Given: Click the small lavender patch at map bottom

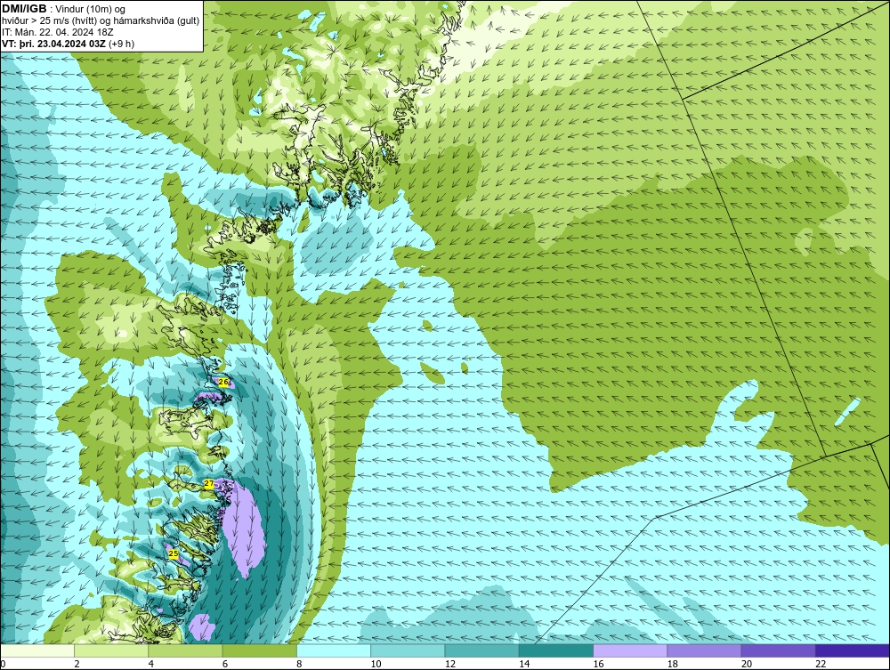Looking at the screenshot, I should [202, 628].
